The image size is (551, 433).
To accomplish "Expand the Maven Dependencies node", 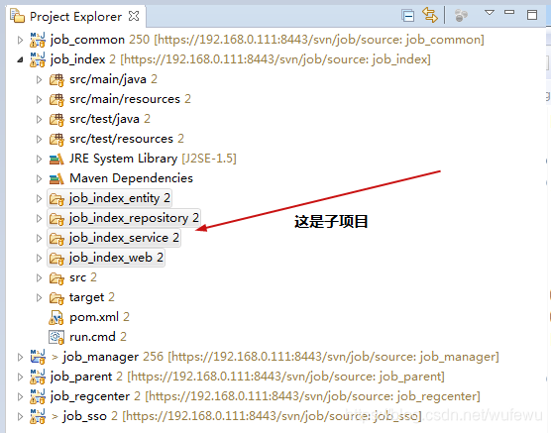I will click(x=39, y=179).
